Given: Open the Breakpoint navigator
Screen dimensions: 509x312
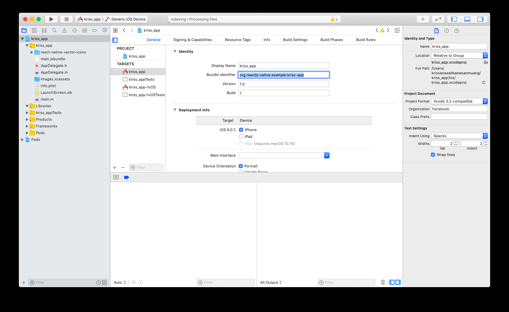Looking at the screenshot, I should pos(95,30).
